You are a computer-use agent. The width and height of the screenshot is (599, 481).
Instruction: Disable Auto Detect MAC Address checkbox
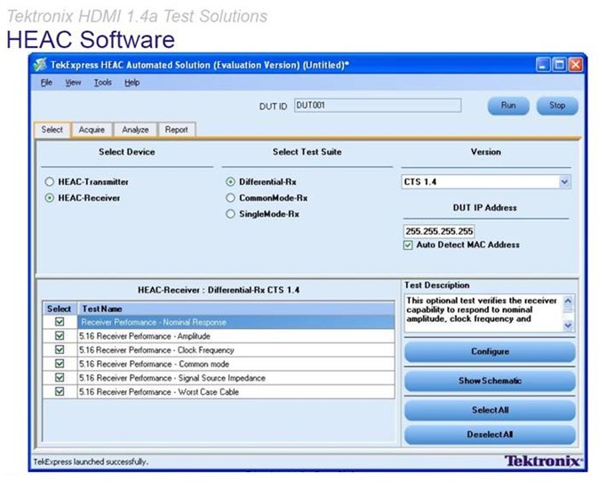[408, 245]
